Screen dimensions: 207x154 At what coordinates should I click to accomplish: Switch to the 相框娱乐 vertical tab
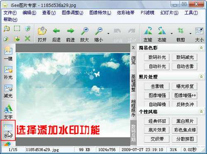coord(133,108)
